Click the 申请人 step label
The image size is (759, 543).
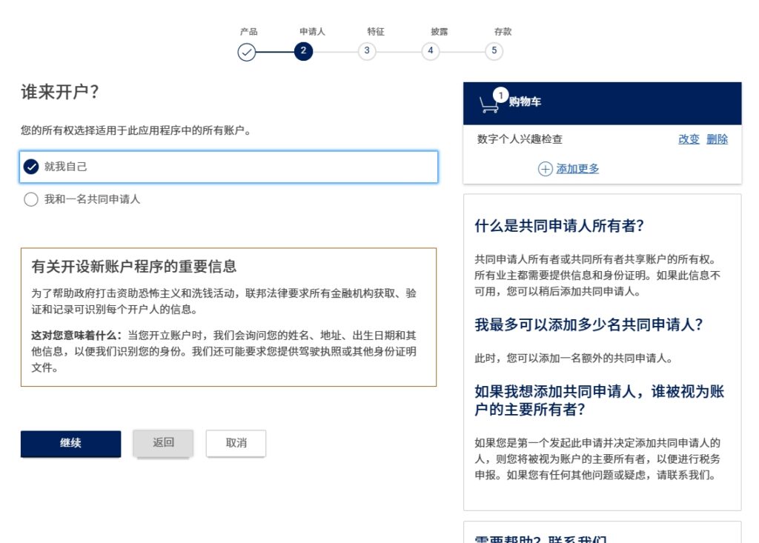click(312, 32)
